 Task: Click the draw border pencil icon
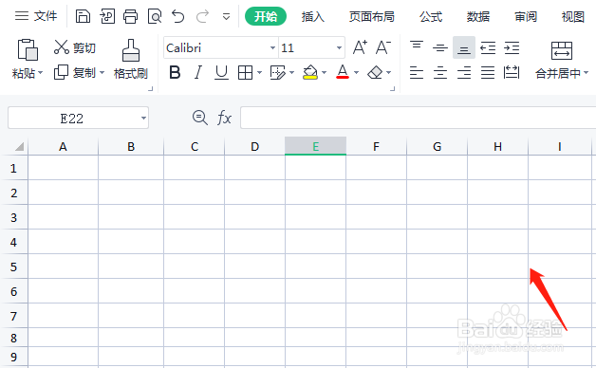coord(277,72)
